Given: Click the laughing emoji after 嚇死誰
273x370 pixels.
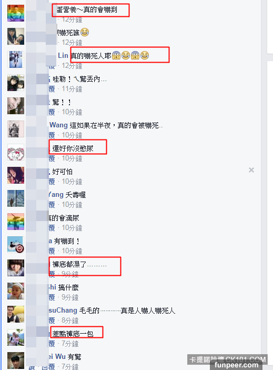Looking at the screenshot, I should [x=85, y=32].
